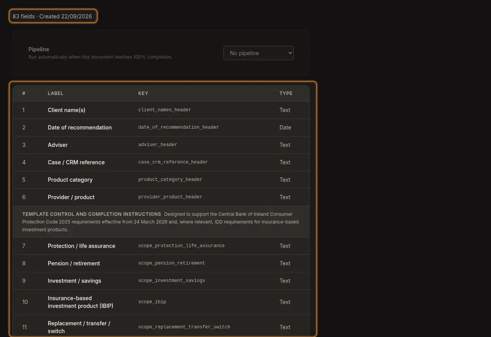The height and width of the screenshot is (337, 491).
Task: Select the "Adviser" label
Action: tap(58, 145)
